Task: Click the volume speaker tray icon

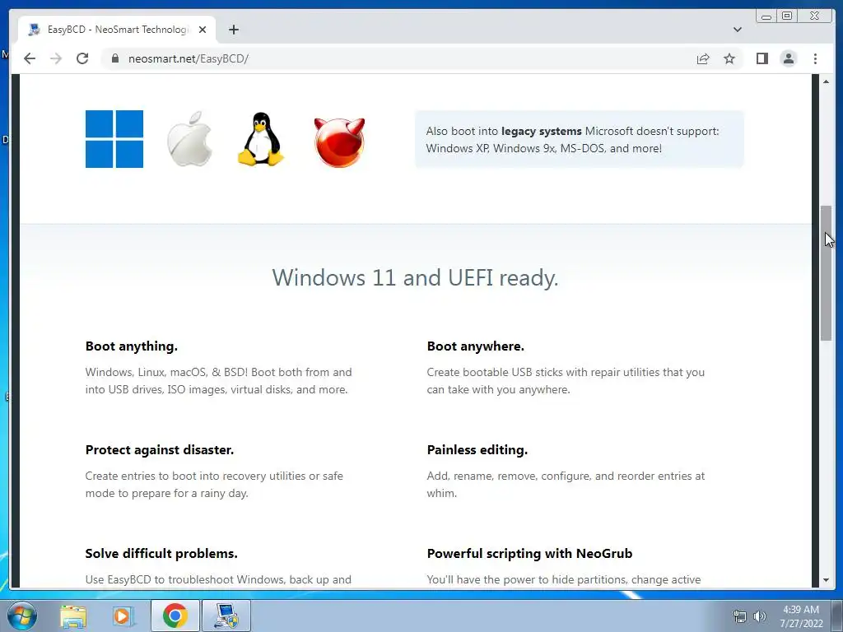Action: (x=760, y=616)
